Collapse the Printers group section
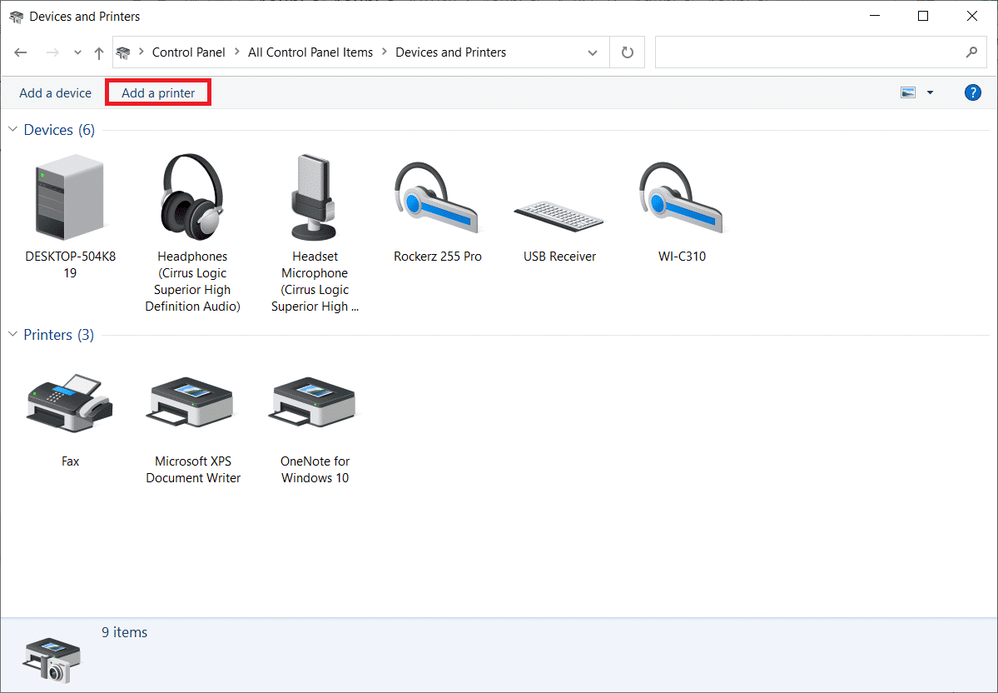Image resolution: width=998 pixels, height=693 pixels. point(12,335)
